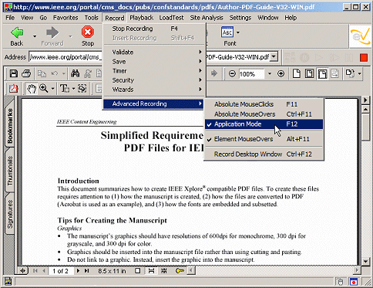373x288 pixels.
Task: Select the Snapshot tool
Action: tap(82, 89)
